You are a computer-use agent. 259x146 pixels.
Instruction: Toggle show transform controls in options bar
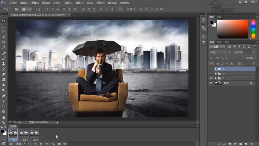pyautogui.click(x=38, y=9)
